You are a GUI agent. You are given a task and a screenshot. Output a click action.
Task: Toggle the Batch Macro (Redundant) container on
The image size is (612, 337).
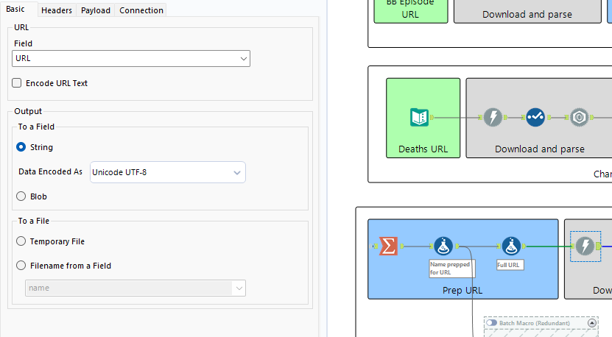coord(491,323)
